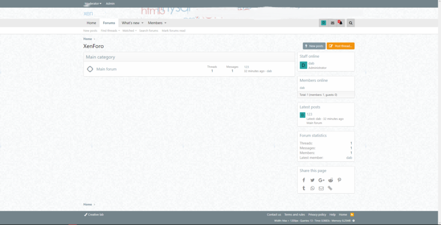Click the debug info icon next to Memory

tap(353, 221)
